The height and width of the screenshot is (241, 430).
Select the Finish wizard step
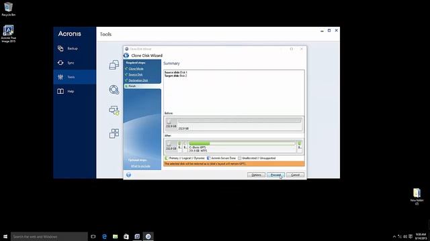coord(142,86)
